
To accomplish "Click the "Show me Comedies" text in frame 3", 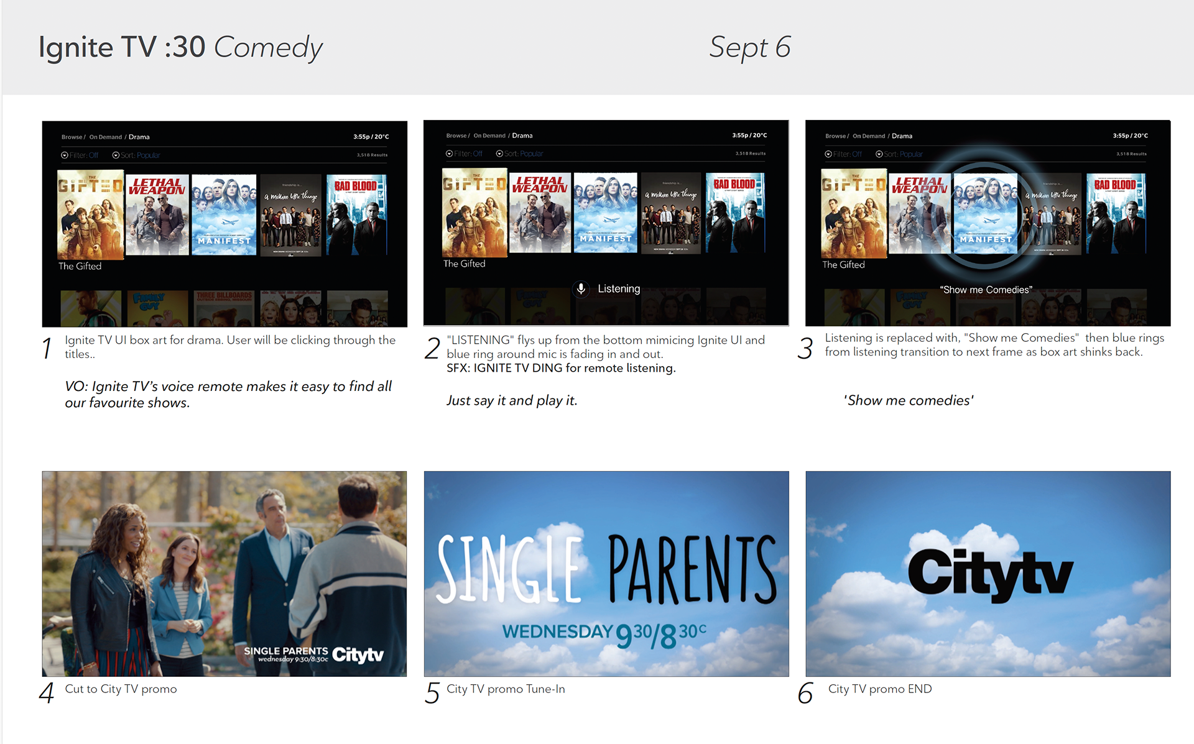I will pos(986,290).
